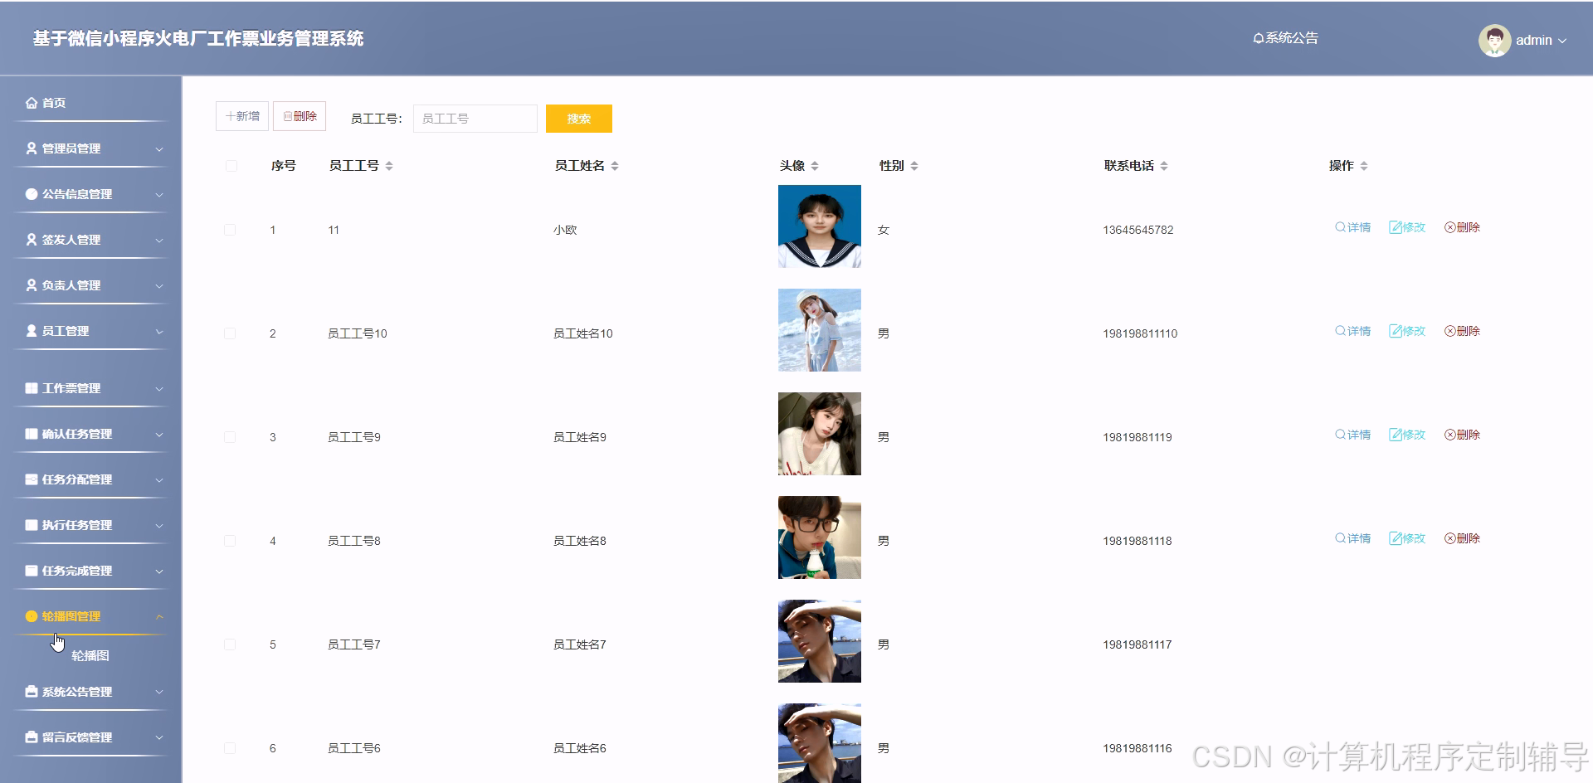
Task: Click the 工作票管理 grid icon
Action: point(32,388)
